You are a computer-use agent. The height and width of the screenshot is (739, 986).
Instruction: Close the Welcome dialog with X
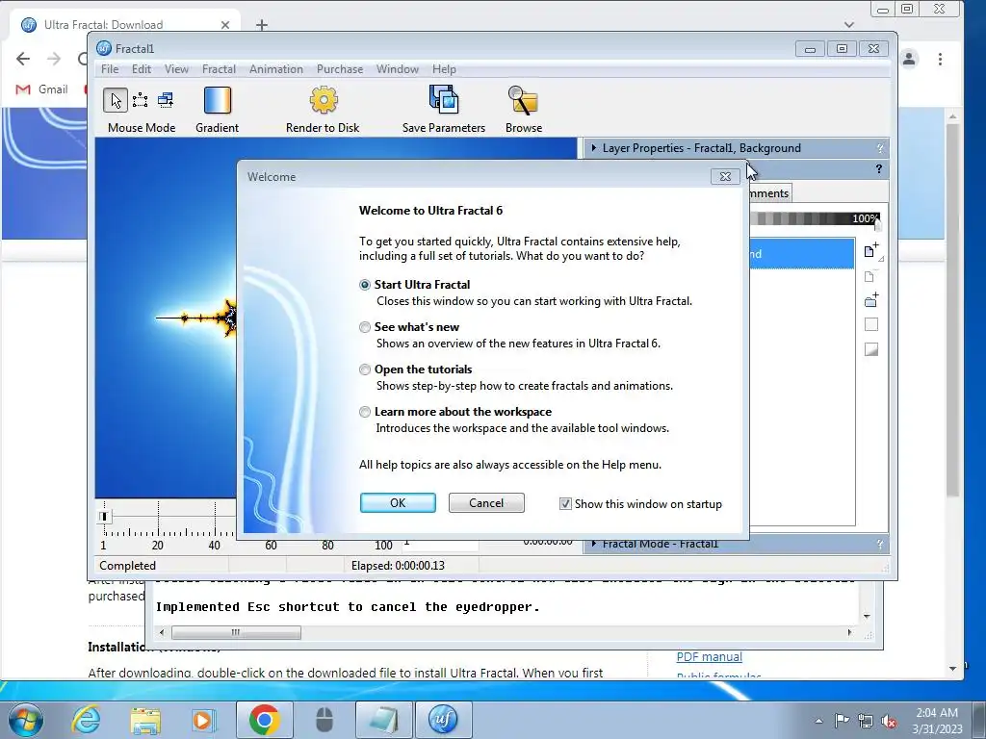pyautogui.click(x=725, y=177)
